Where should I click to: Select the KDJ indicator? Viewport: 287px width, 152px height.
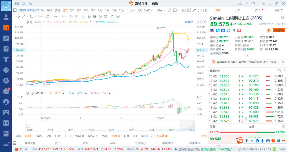pyautogui.click(x=126, y=136)
